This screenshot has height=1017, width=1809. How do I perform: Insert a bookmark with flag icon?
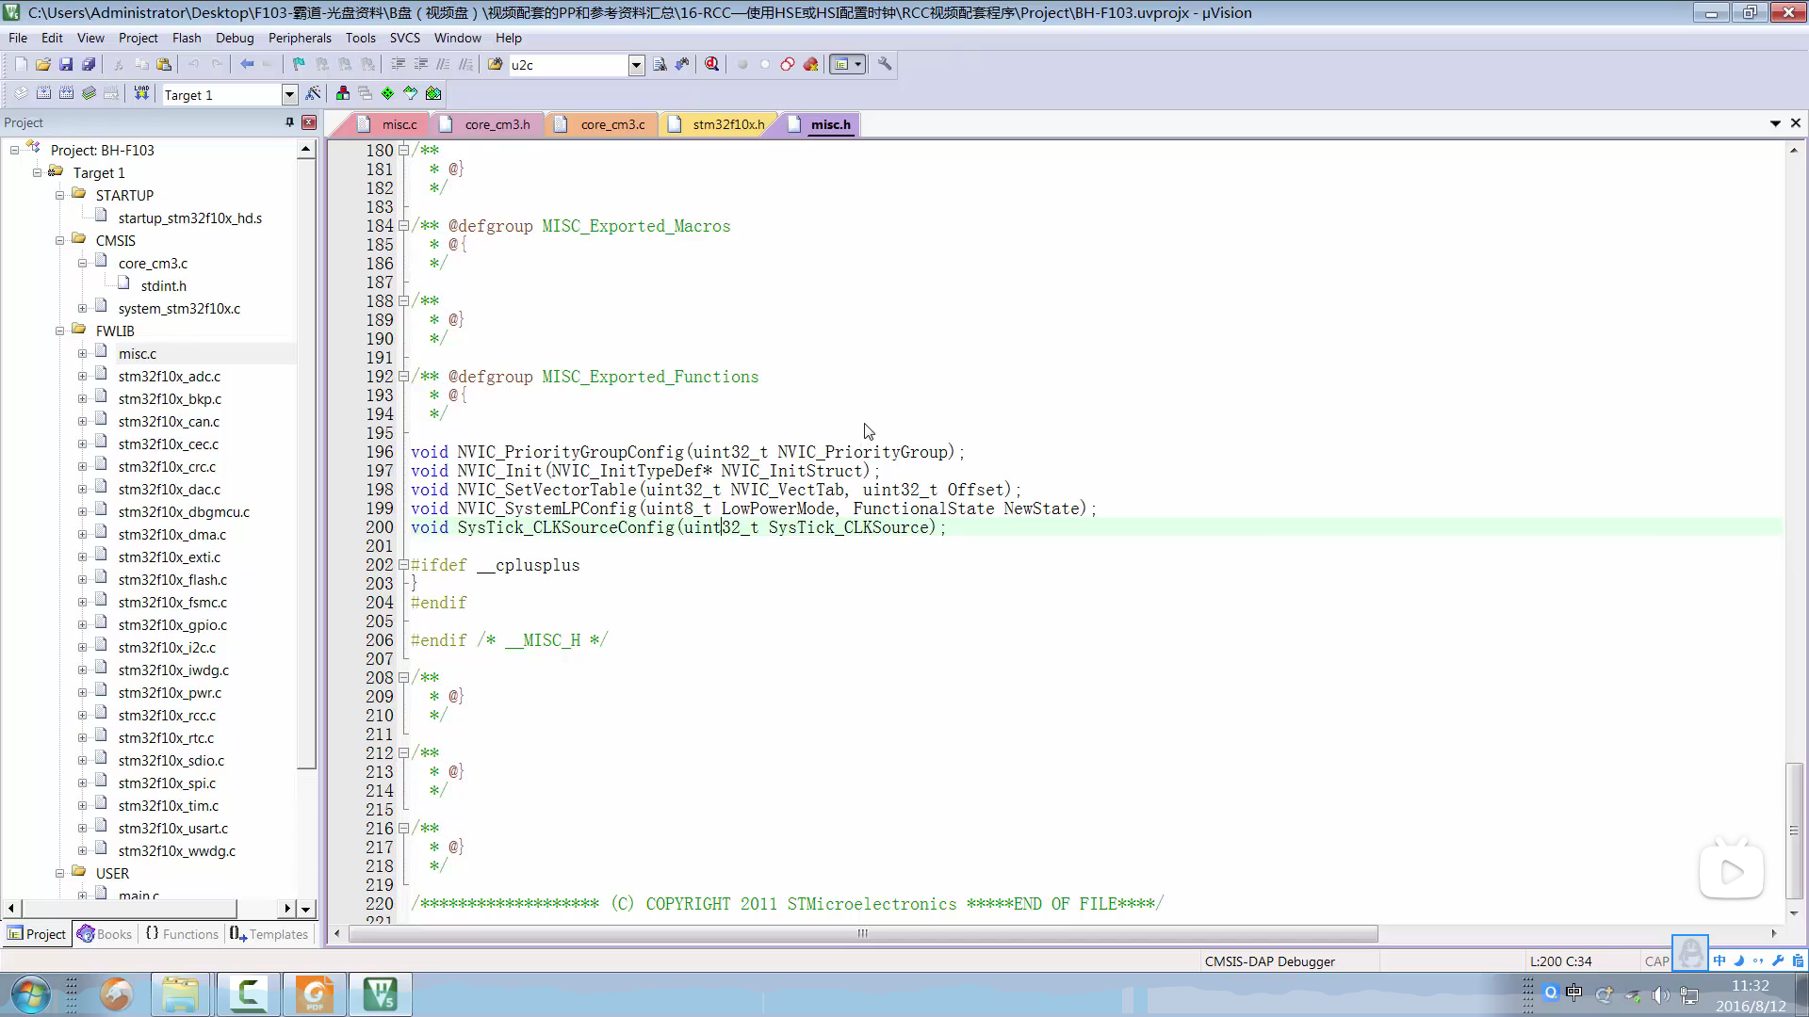click(x=299, y=64)
